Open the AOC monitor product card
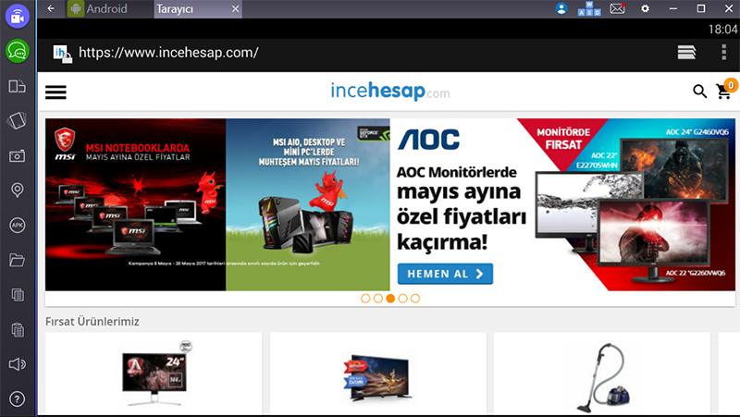The width and height of the screenshot is (740, 417). pos(154,373)
